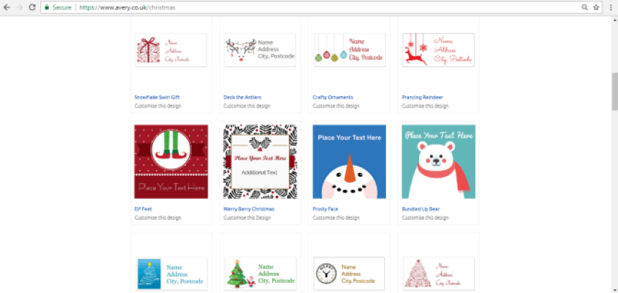
Task: Select the blue Christmas tree address label
Action: pos(172,274)
